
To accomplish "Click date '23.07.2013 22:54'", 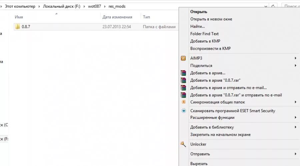I will tap(117, 27).
